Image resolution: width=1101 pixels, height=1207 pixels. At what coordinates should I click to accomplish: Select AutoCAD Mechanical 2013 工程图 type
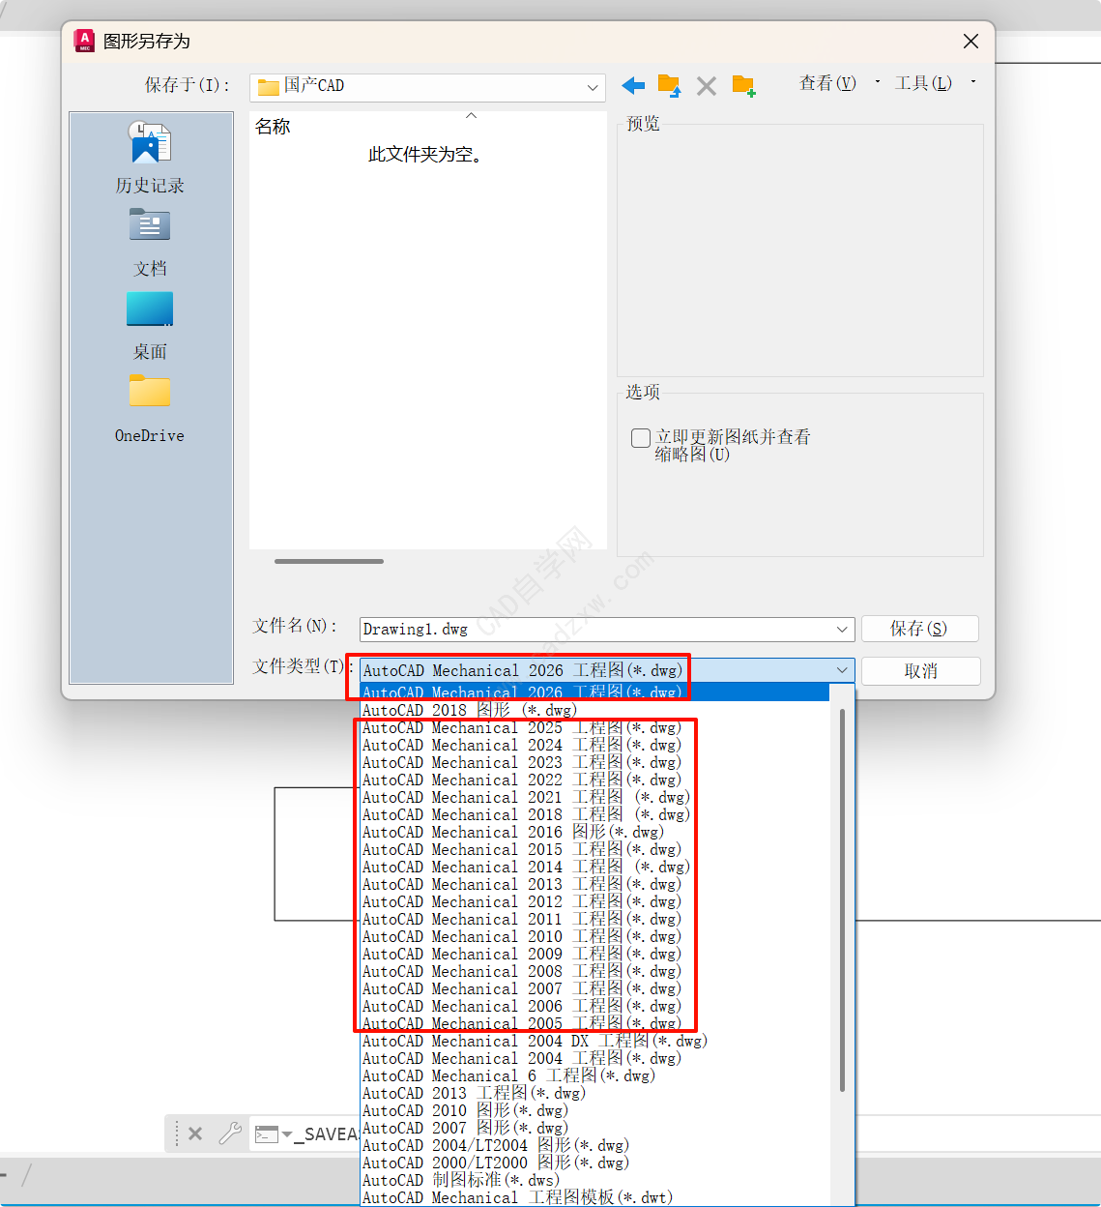click(594, 884)
